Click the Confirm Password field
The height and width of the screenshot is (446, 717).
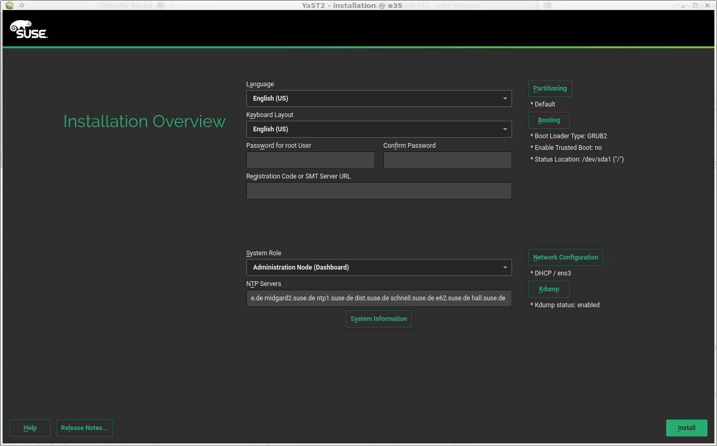click(447, 160)
